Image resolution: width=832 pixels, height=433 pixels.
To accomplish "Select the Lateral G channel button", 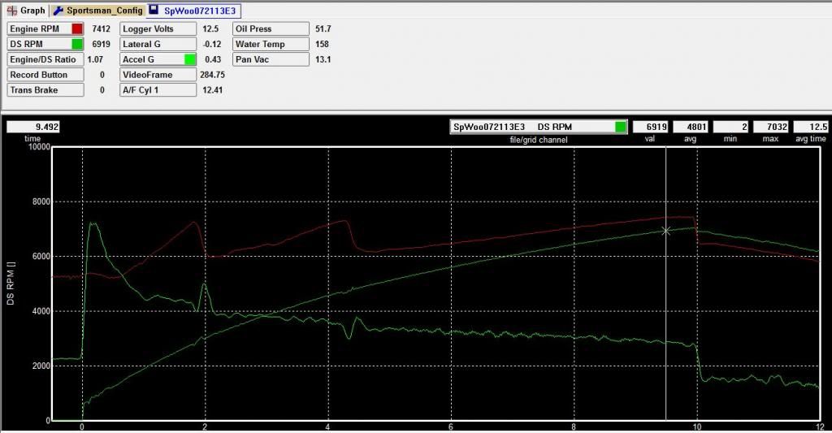I will (158, 44).
